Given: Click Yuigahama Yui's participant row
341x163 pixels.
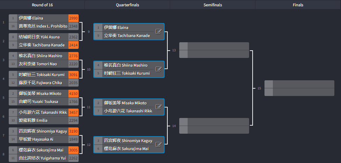Looking at the screenshot, I should (x=44, y=158).
